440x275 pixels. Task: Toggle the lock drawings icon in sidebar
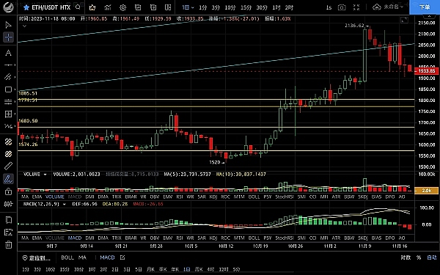[x=8, y=191]
